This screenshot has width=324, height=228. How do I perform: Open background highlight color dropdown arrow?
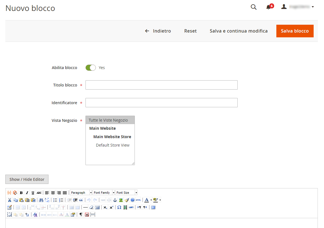(x=160, y=200)
